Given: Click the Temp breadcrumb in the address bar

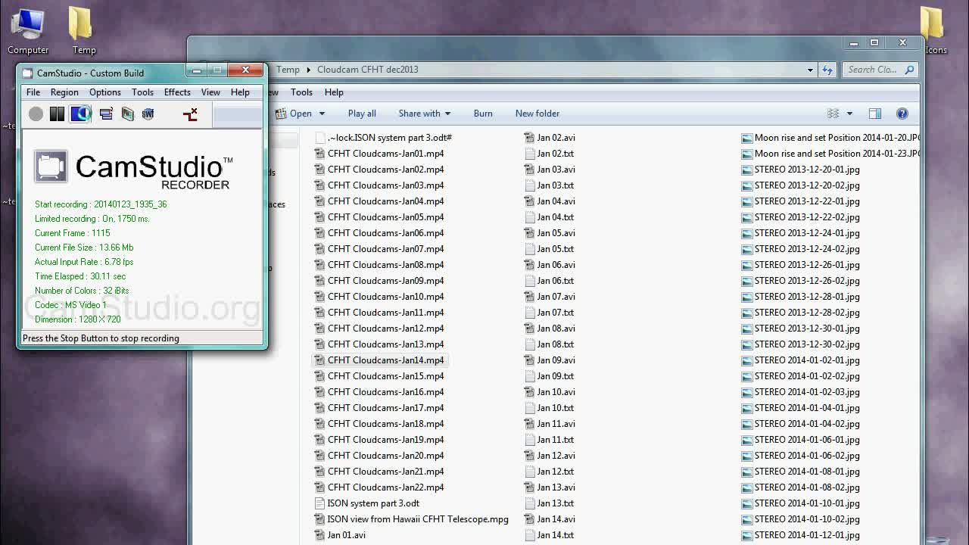Looking at the screenshot, I should pyautogui.click(x=288, y=70).
